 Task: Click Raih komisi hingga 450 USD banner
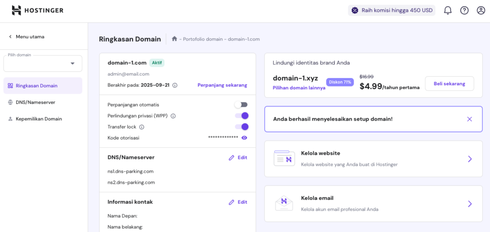click(391, 11)
